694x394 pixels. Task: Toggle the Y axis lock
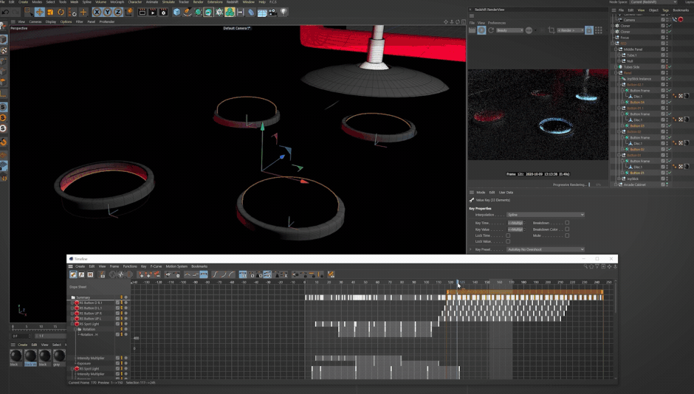[x=108, y=13]
